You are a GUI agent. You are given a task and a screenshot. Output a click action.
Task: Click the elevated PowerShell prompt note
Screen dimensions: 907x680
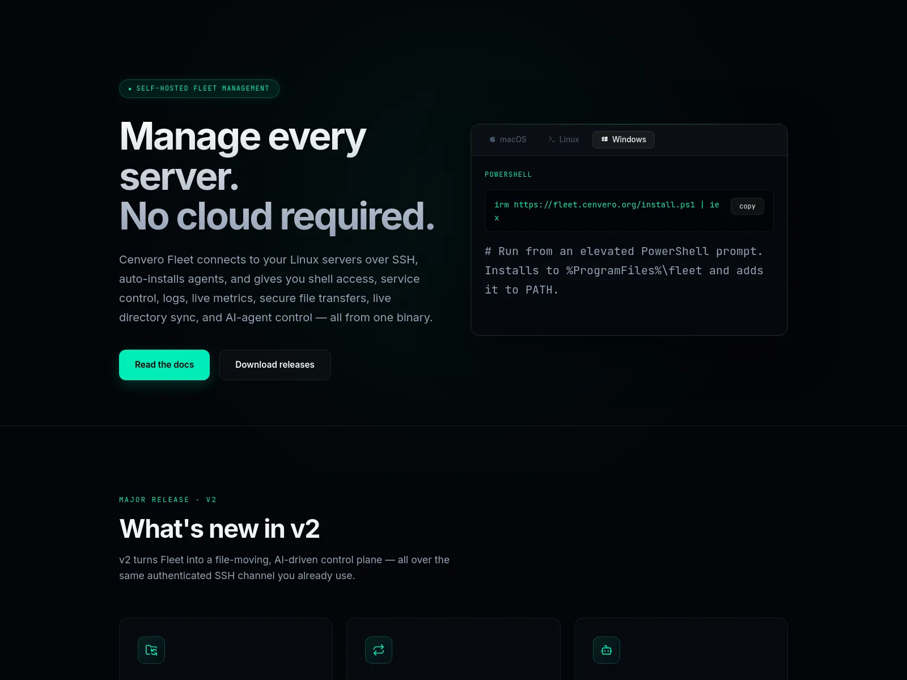click(624, 270)
